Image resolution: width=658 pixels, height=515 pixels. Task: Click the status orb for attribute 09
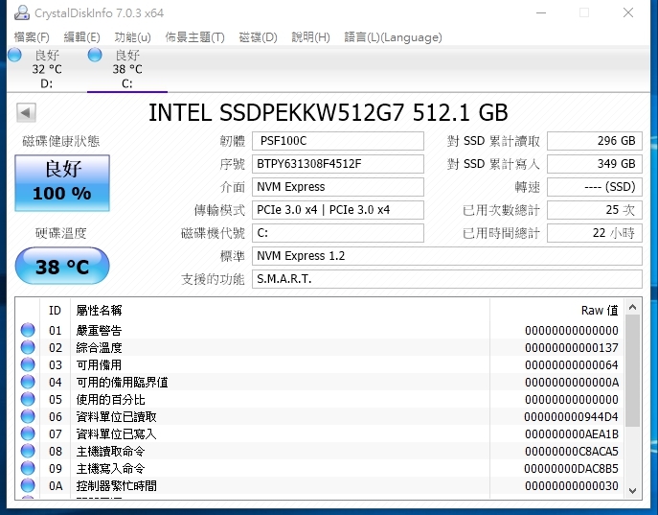pyautogui.click(x=28, y=468)
